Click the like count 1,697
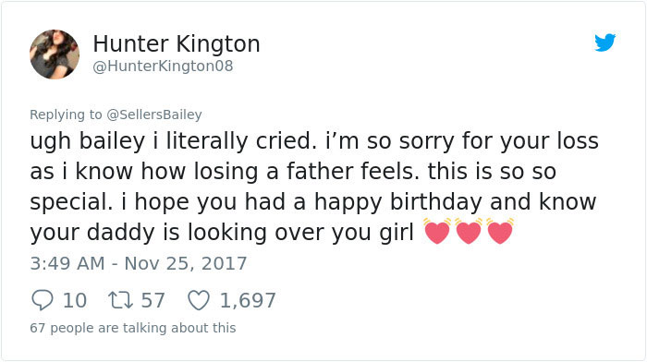 (248, 300)
